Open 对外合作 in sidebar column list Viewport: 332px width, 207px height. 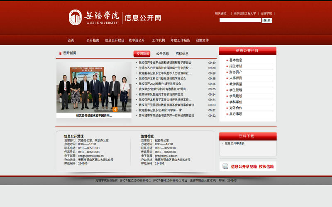point(236,108)
